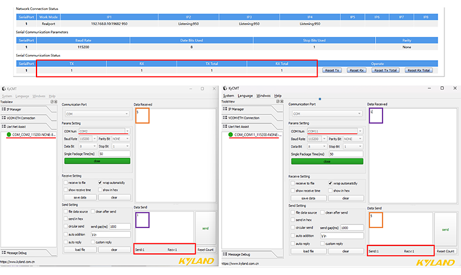461x275 pixels.
Task: Open the www.kyland.com.cn link in the left window
Action: coord(18,261)
